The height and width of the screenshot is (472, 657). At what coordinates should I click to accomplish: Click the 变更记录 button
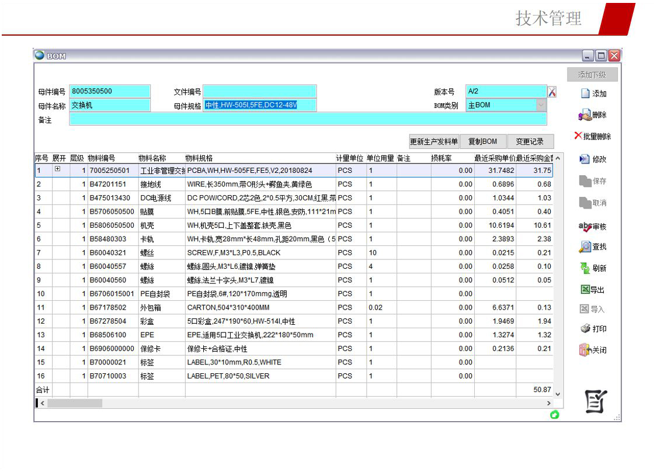(530, 141)
